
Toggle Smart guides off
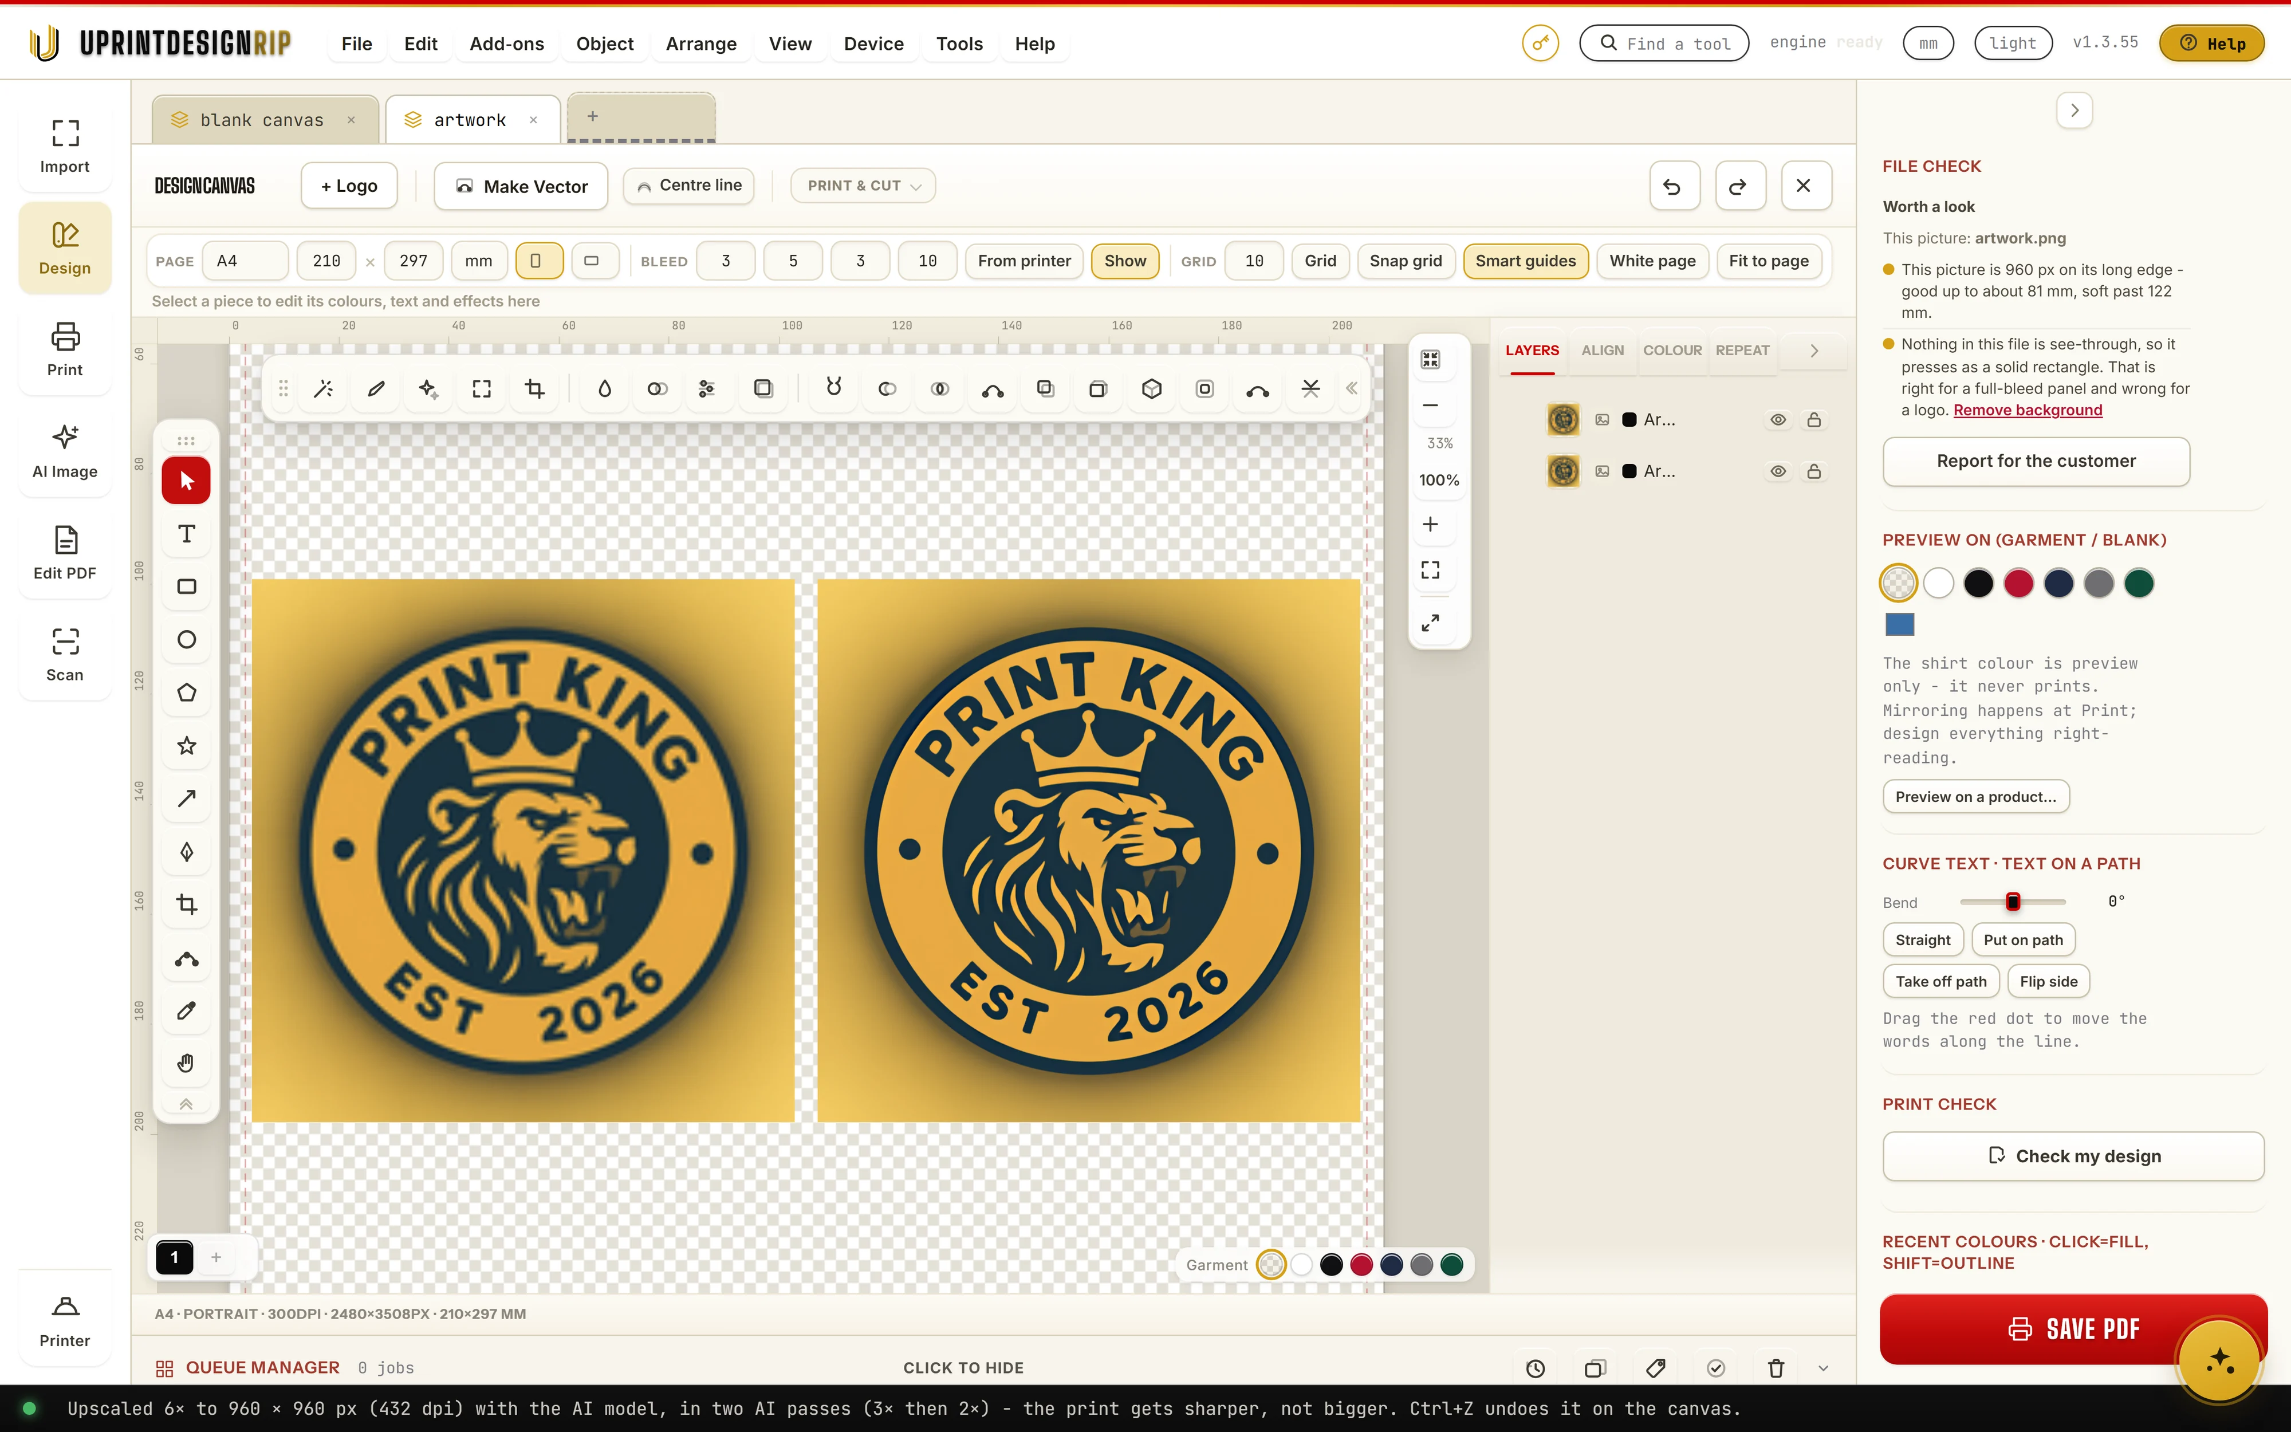coord(1525,261)
